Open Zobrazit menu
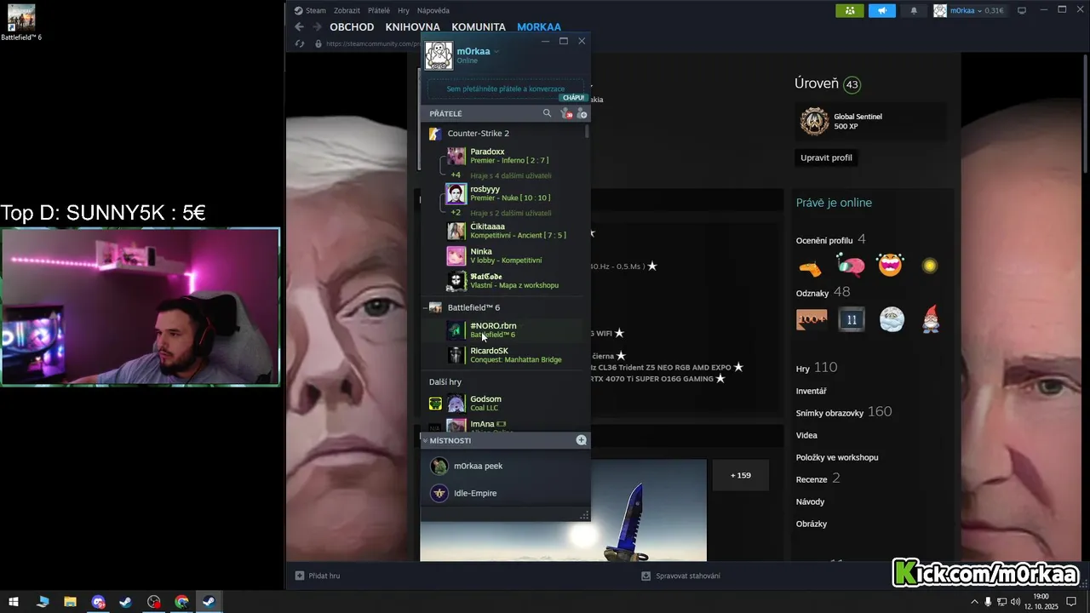This screenshot has height=613, width=1090. (x=347, y=10)
